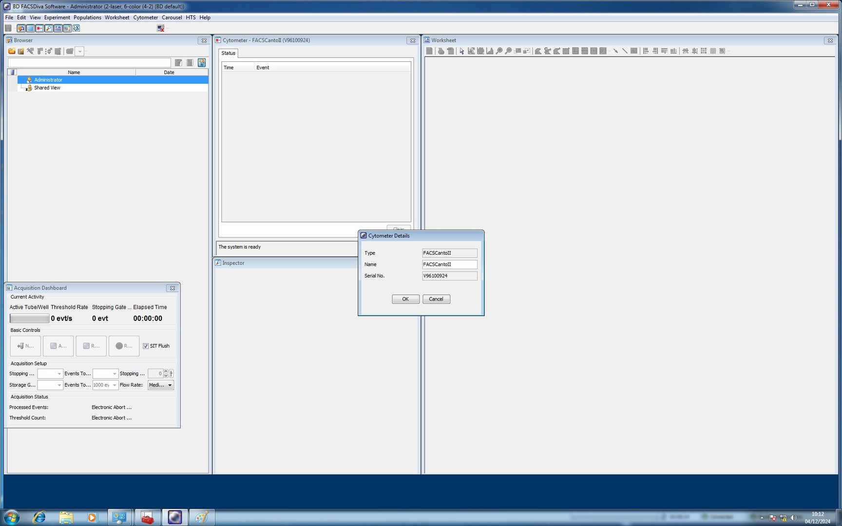The height and width of the screenshot is (526, 842).
Task: Open the Paint app from the taskbar
Action: pyautogui.click(x=202, y=517)
